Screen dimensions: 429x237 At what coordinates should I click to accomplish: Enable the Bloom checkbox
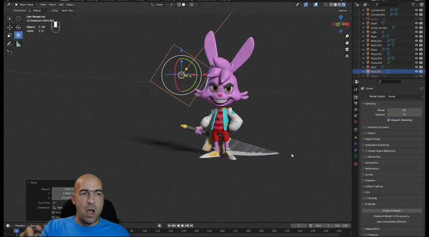(x=366, y=133)
